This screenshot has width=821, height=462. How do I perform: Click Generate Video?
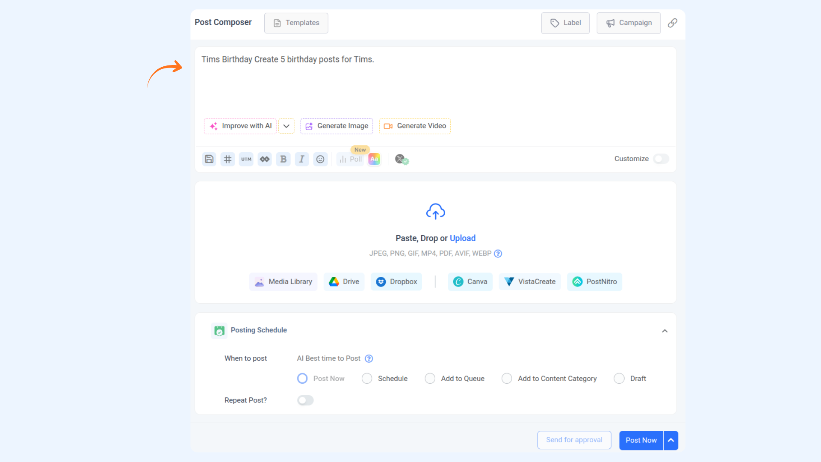[415, 126]
